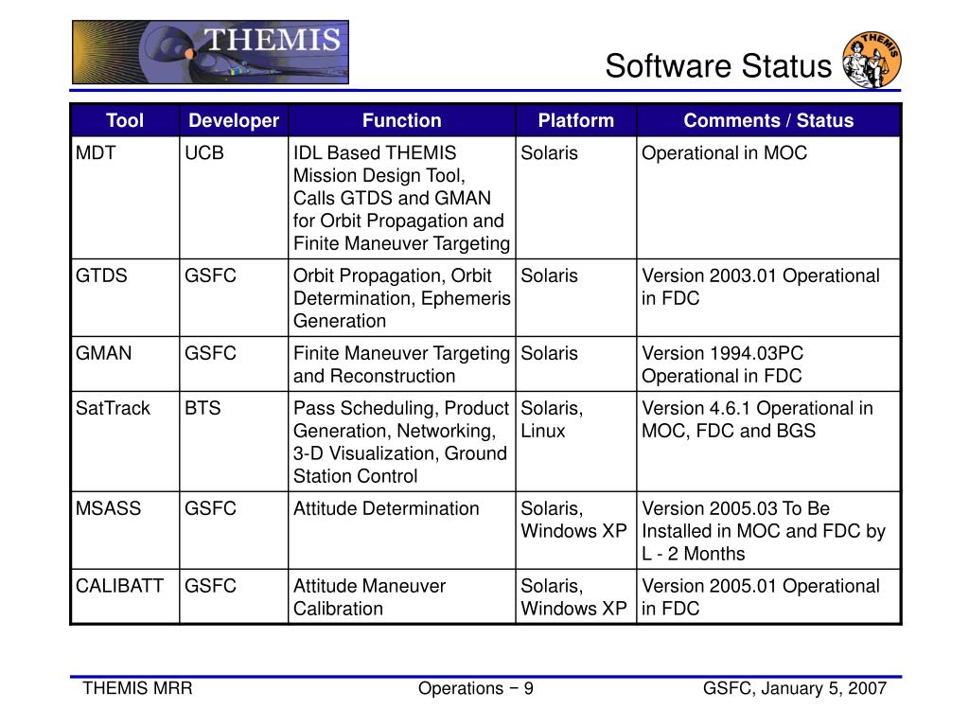This screenshot has height=727, width=969.
Task: Select the 'SatTrack' tool cell
Action: (x=126, y=441)
